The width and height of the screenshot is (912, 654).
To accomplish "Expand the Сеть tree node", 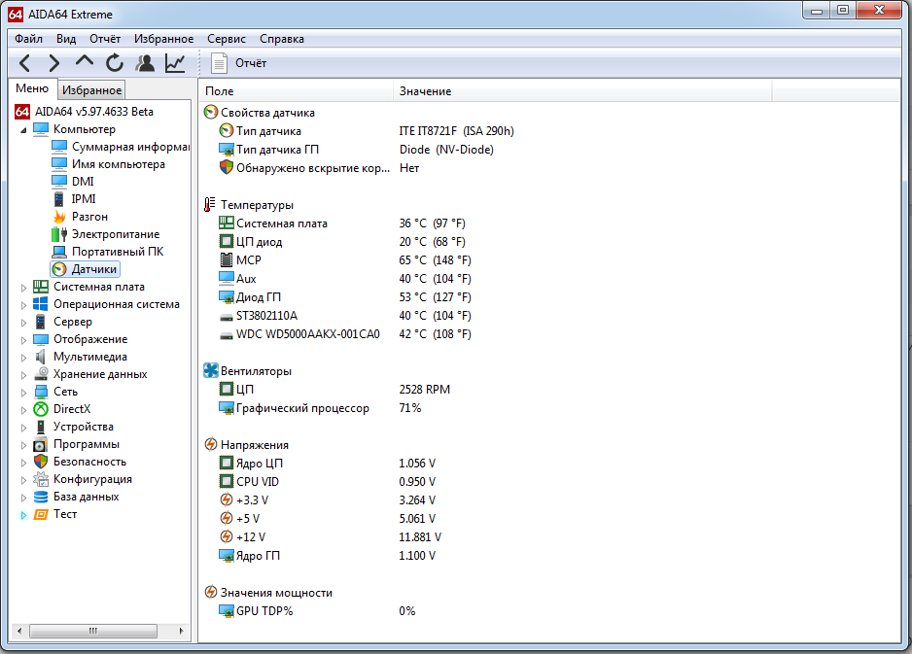I will [x=24, y=393].
